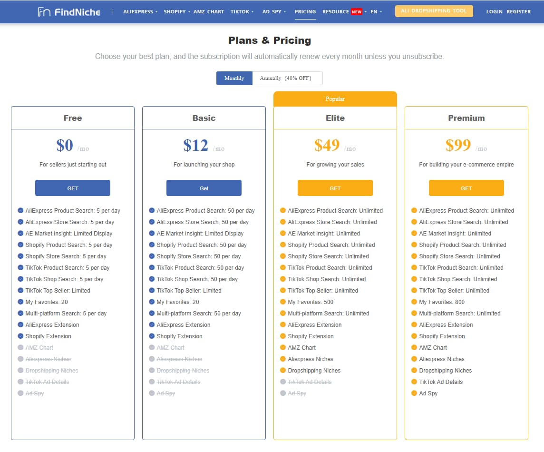The width and height of the screenshot is (544, 452).
Task: Click blue bullet beside 'Multi-platform Search: 50 per day'
Action: tap(152, 313)
